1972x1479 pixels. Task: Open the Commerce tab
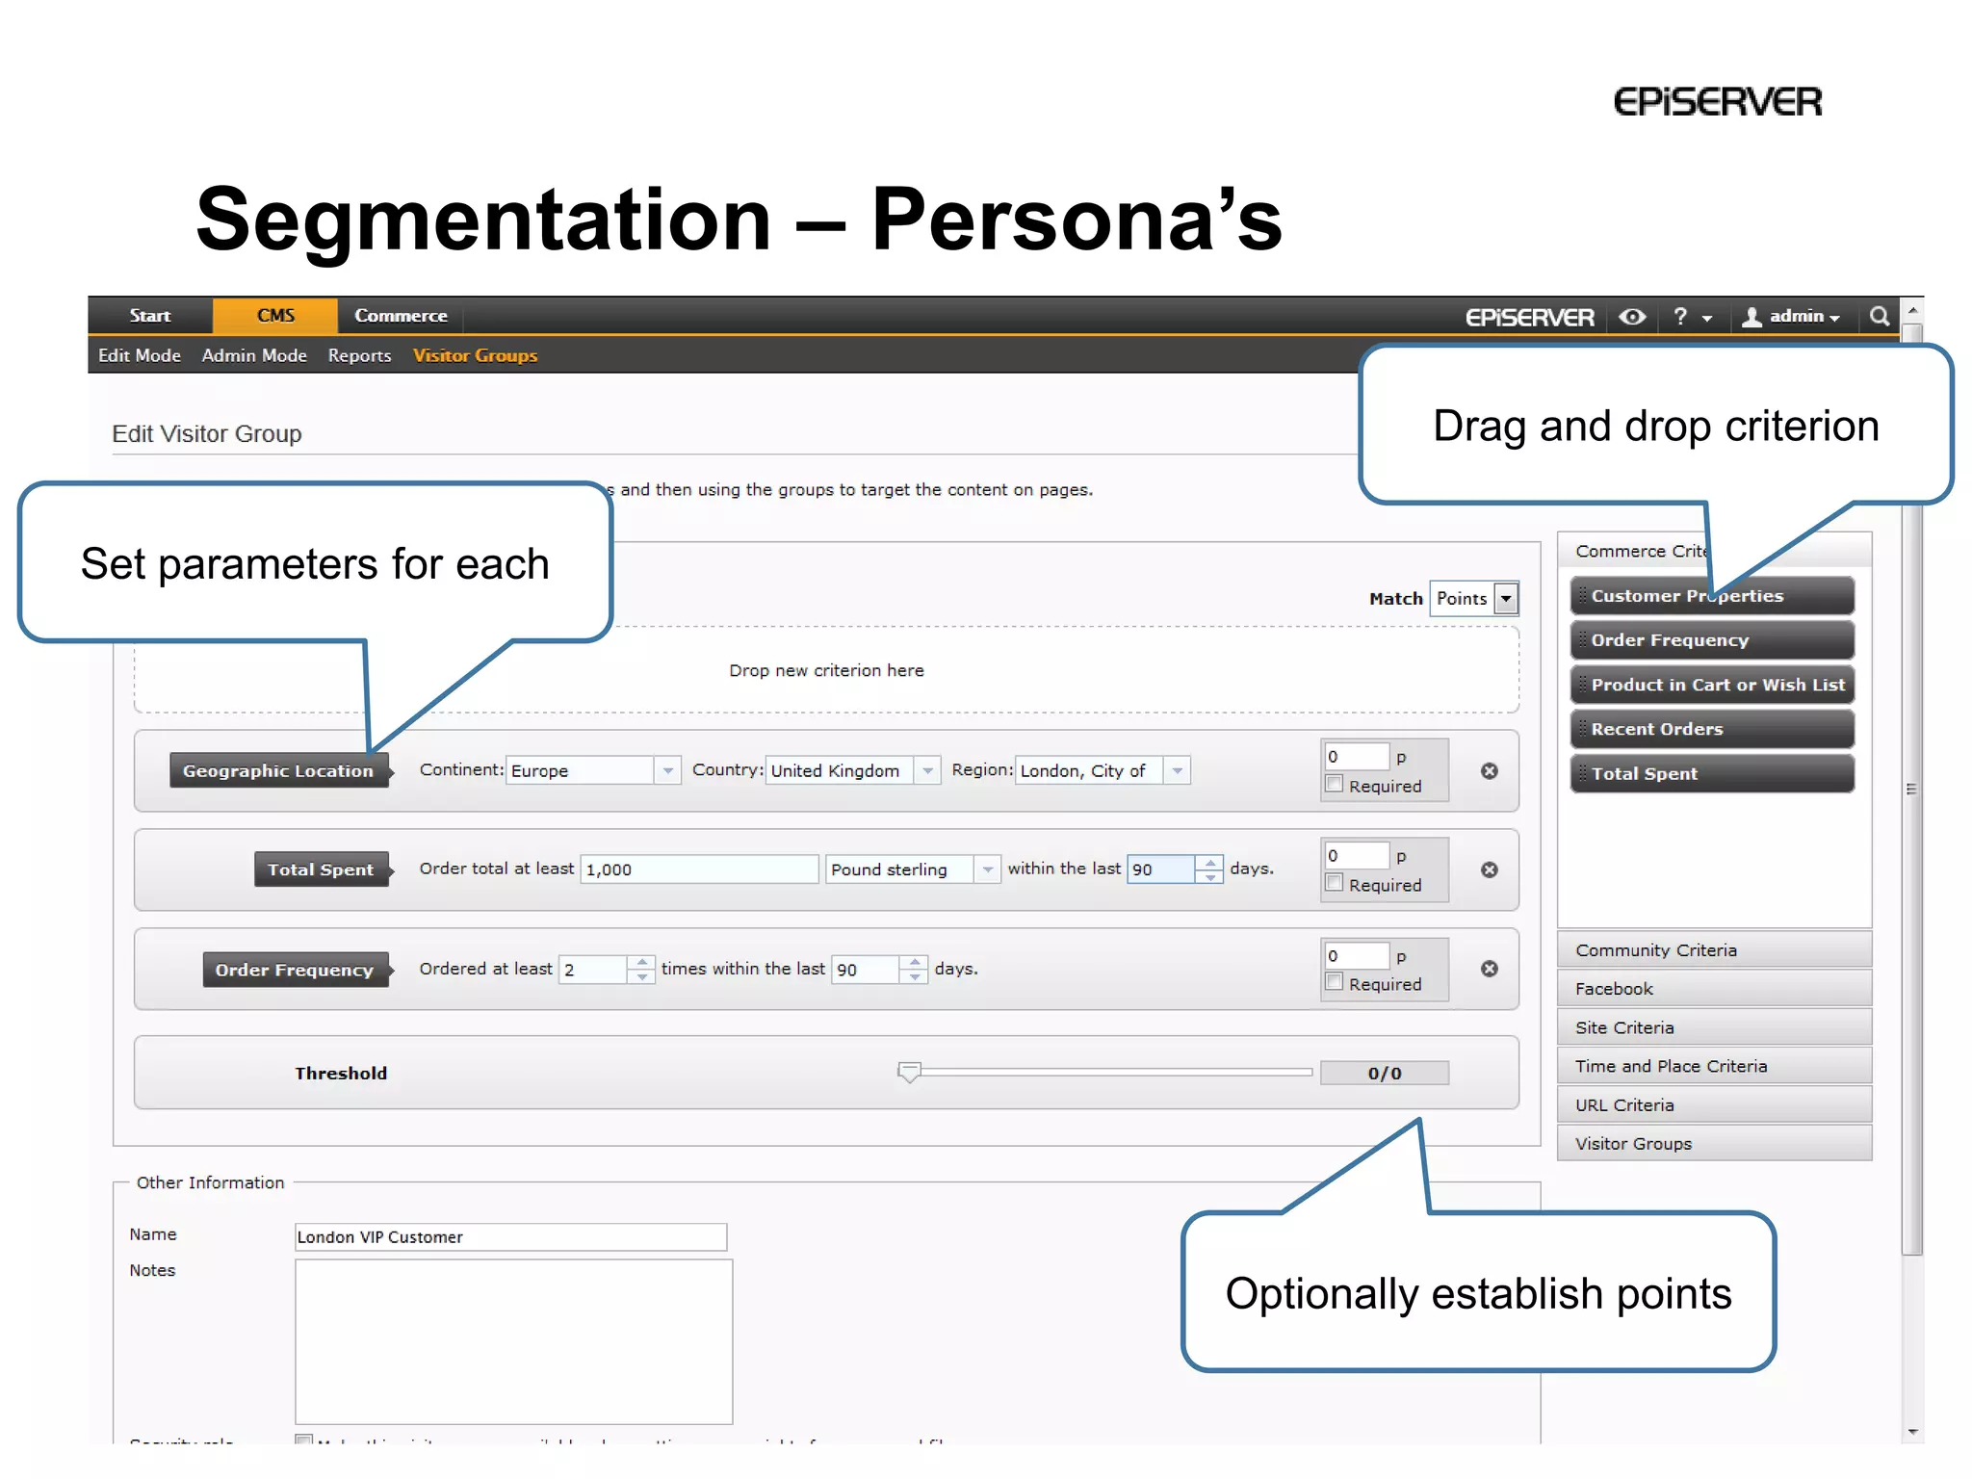pyautogui.click(x=401, y=316)
